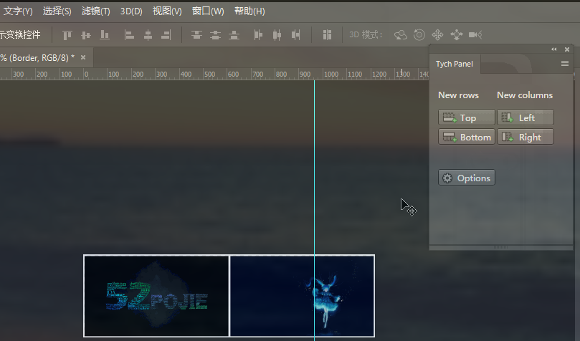Select the 3D rotate mode icon
The height and width of the screenshot is (341, 580).
pos(401,34)
